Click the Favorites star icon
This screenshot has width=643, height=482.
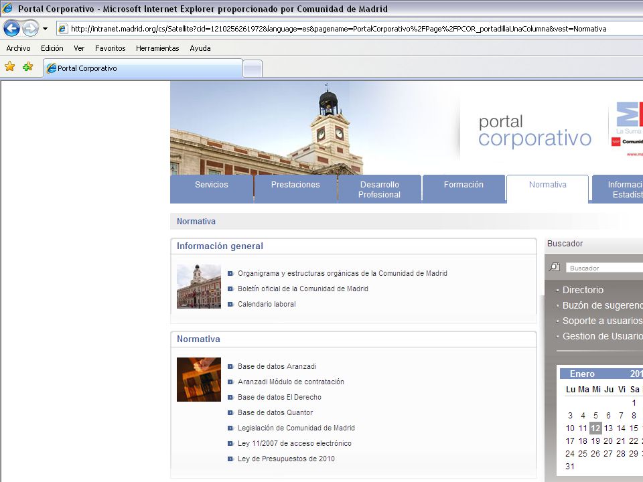pyautogui.click(x=10, y=66)
